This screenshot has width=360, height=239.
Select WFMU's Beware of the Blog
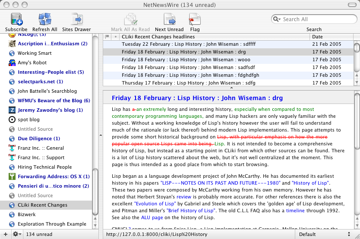(54, 101)
